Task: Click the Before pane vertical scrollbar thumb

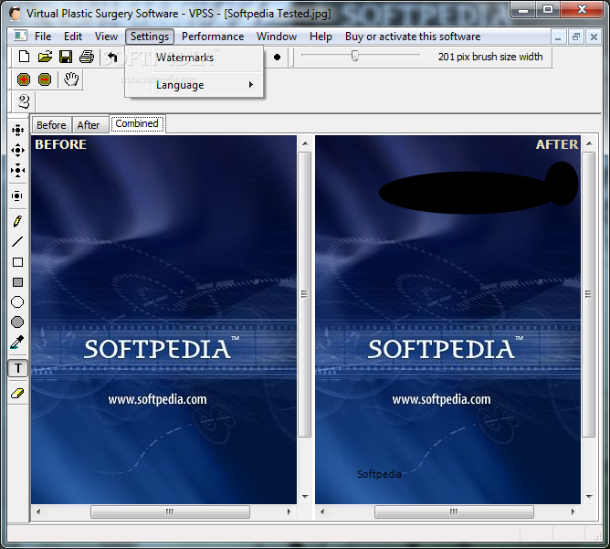Action: (x=305, y=294)
